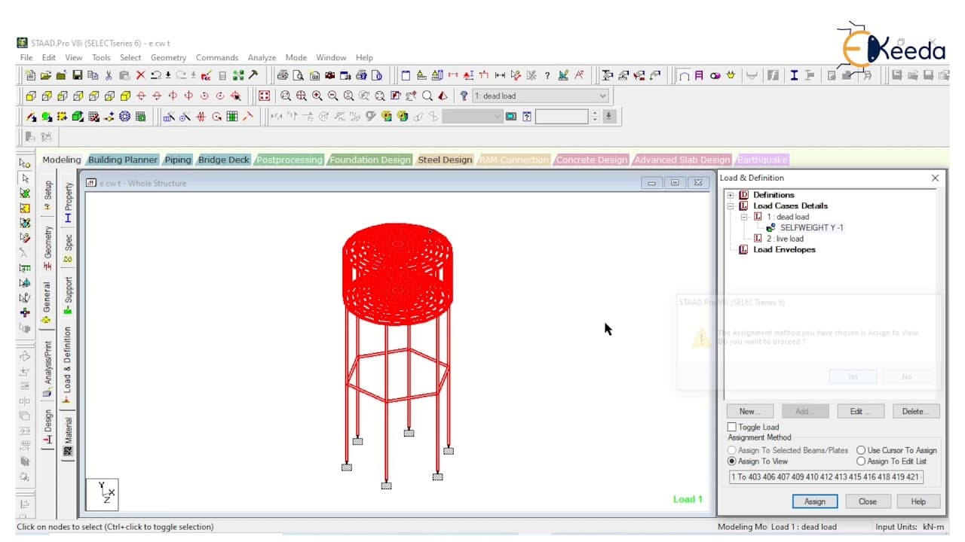Open the File menu
The height and width of the screenshot is (542, 965).
(x=26, y=57)
